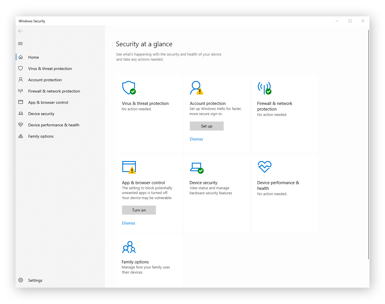This screenshot has width=385, height=304.
Task: Open Firewall & network protection from sidebar
Action: (60, 91)
